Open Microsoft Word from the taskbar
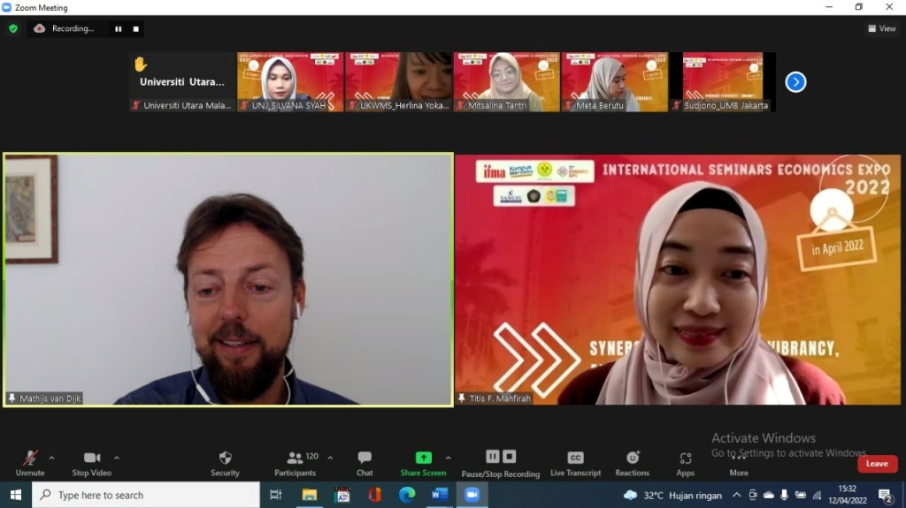906x508 pixels. [x=440, y=495]
